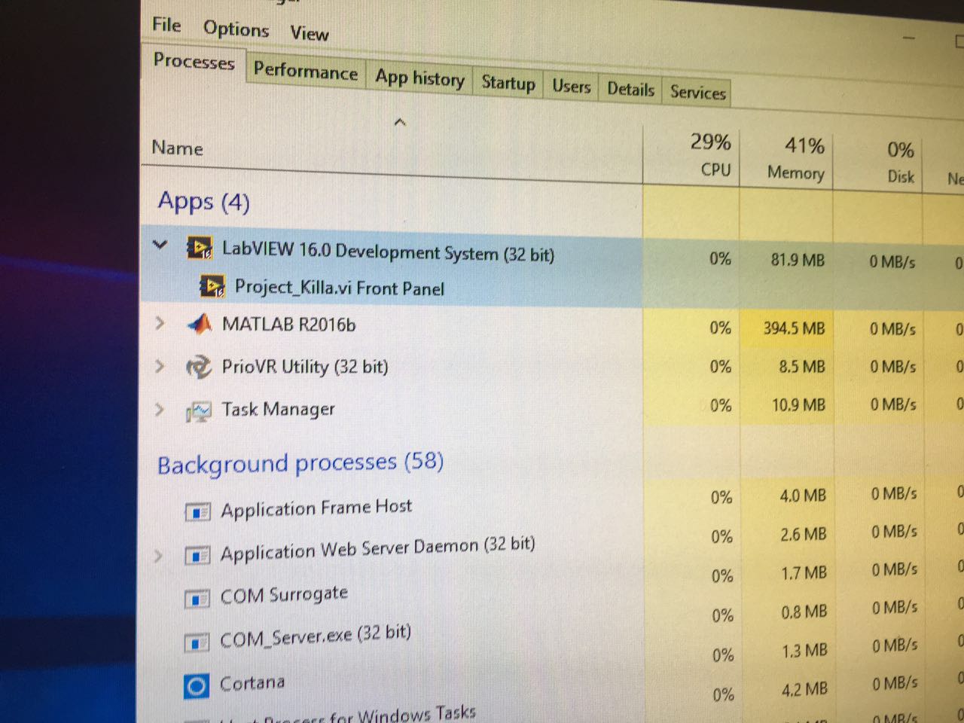The height and width of the screenshot is (723, 964).
Task: Go to the Services tab
Action: click(x=697, y=93)
